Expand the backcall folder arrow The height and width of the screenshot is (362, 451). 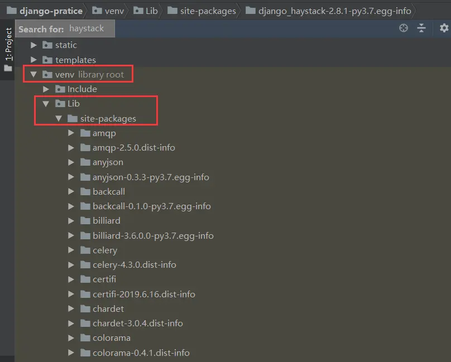(71, 192)
